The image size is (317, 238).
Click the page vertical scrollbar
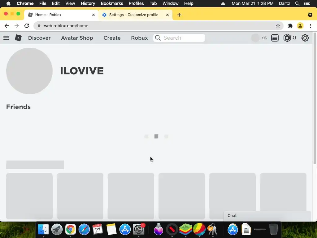pos(315,98)
